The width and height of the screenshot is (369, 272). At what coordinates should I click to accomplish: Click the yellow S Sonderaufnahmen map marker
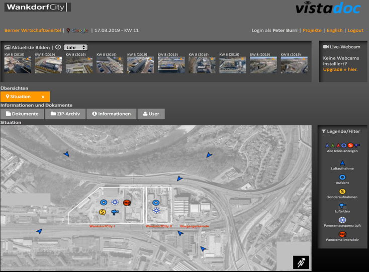tap(103, 212)
